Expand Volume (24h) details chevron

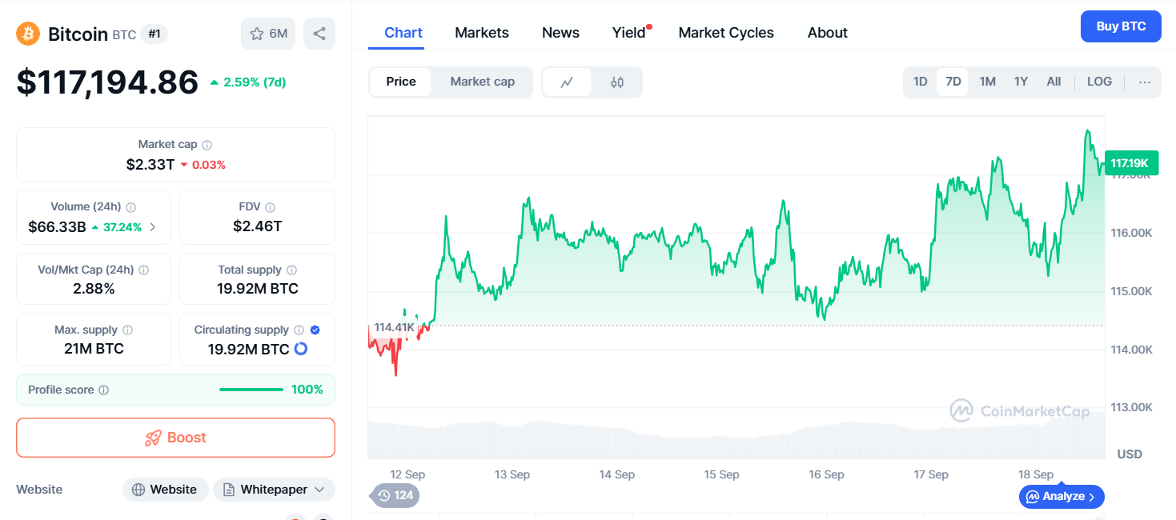153,227
